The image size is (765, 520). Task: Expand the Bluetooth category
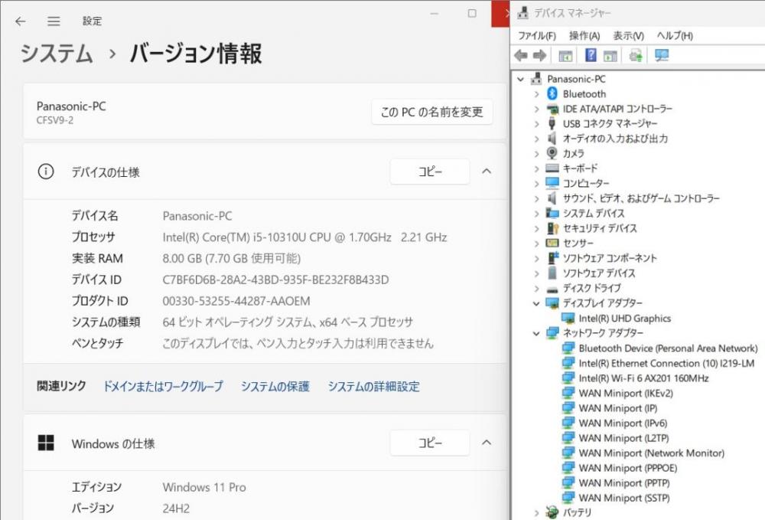536,93
